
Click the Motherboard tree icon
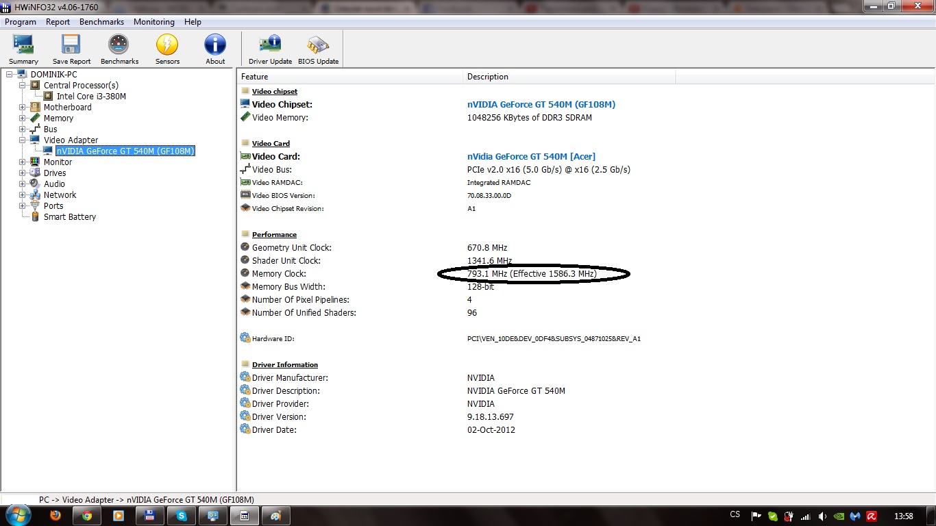[x=35, y=107]
